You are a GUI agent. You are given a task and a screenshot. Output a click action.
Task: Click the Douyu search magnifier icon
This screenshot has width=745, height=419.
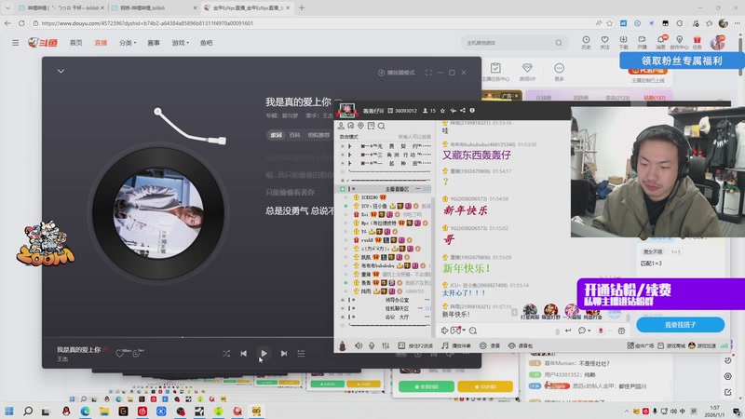559,43
